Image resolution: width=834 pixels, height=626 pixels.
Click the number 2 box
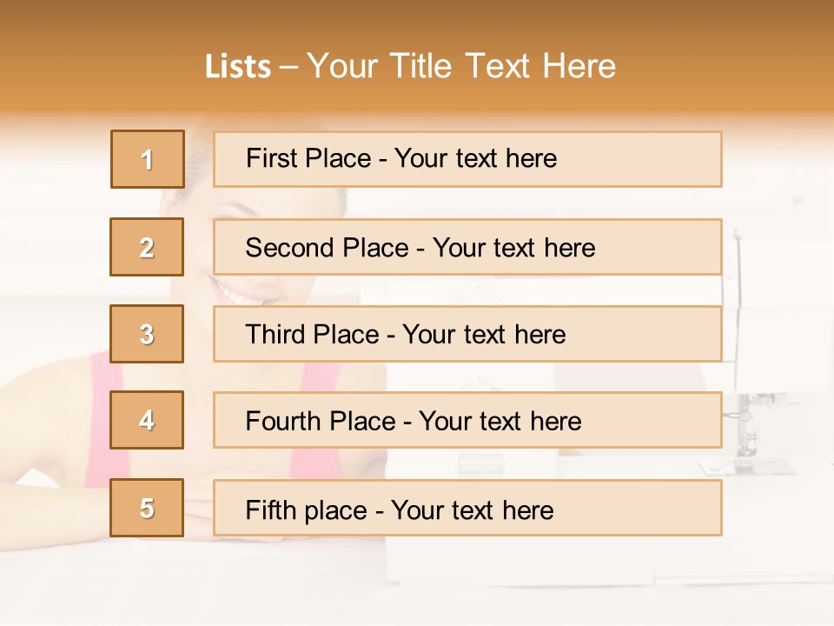point(147,247)
